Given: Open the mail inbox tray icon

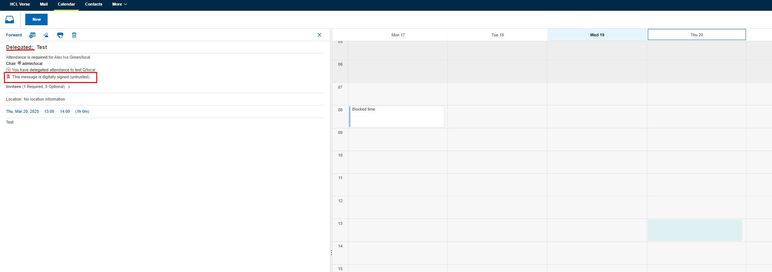Looking at the screenshot, I should (x=10, y=20).
